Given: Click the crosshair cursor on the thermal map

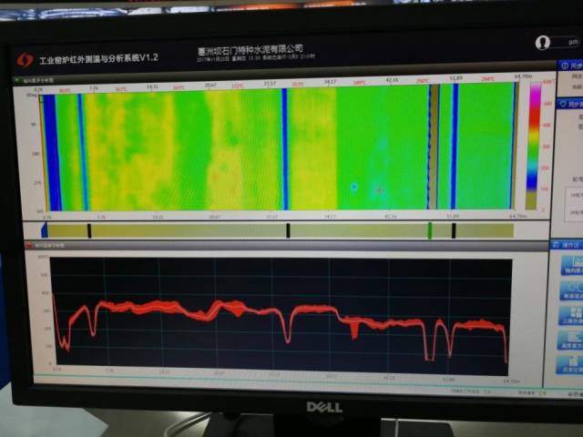Looking at the screenshot, I should [379, 190].
